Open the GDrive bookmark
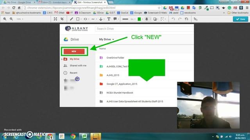The image size is (250, 140). coord(98,13)
